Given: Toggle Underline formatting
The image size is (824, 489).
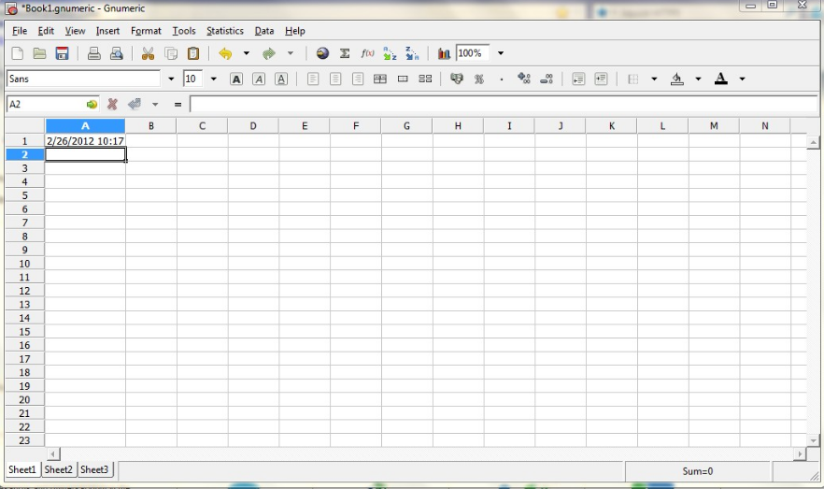Looking at the screenshot, I should [281, 79].
